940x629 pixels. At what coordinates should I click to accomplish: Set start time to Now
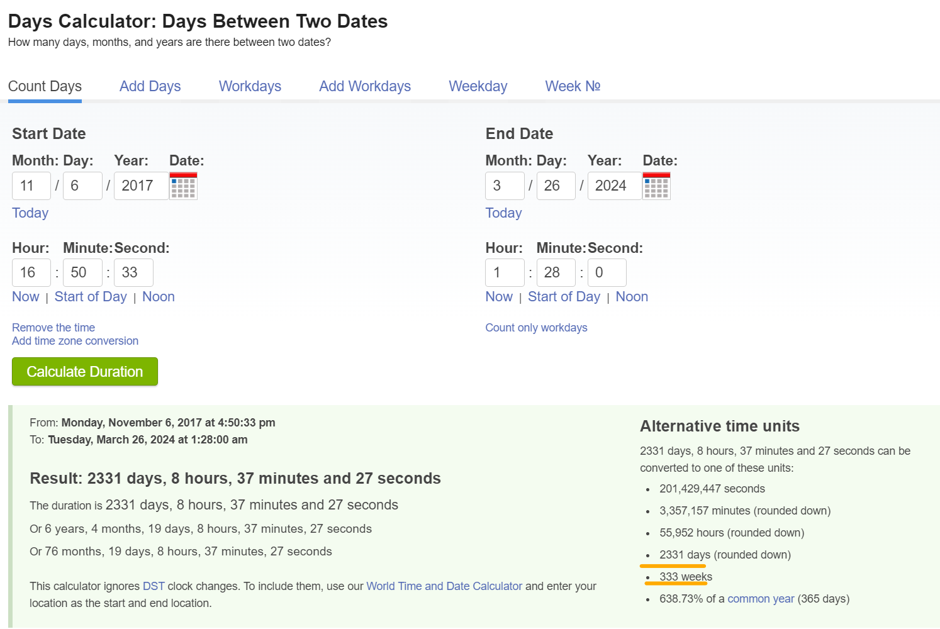[26, 297]
